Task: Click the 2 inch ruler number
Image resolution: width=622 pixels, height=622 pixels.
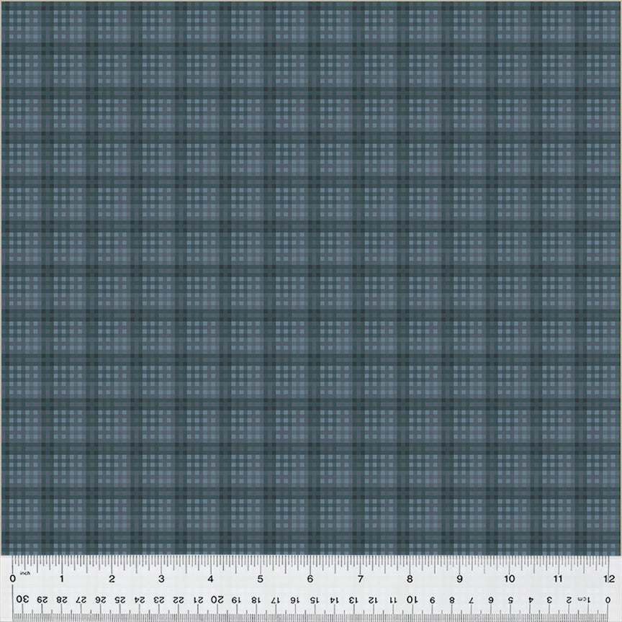Action: point(112,578)
